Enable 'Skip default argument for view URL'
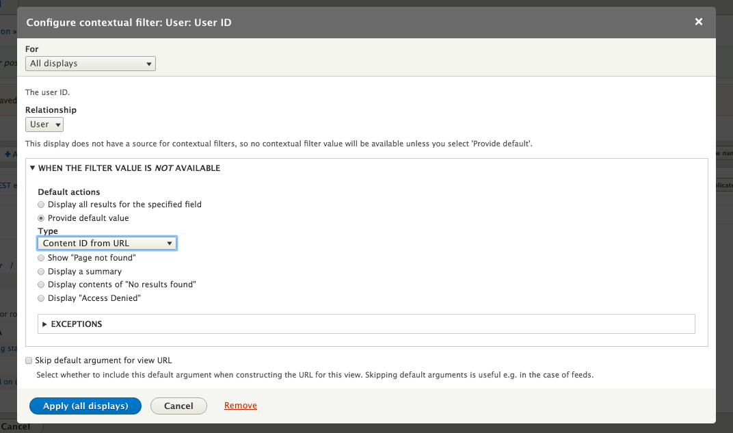 point(29,360)
